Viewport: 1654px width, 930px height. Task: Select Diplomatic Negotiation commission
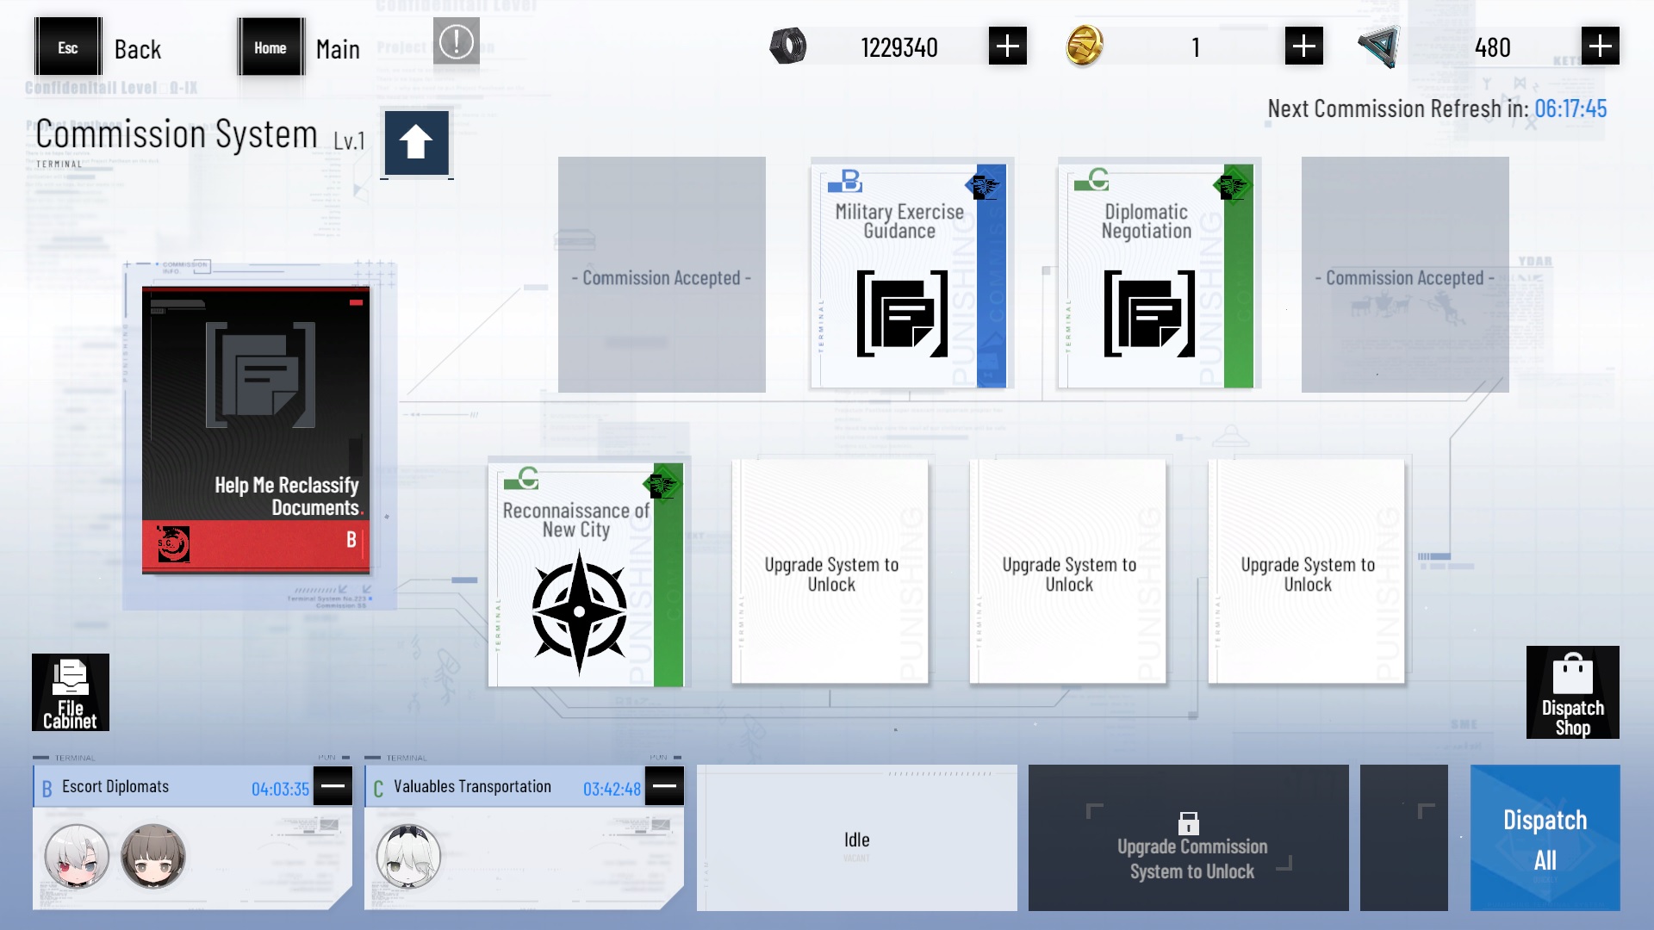tap(1155, 276)
